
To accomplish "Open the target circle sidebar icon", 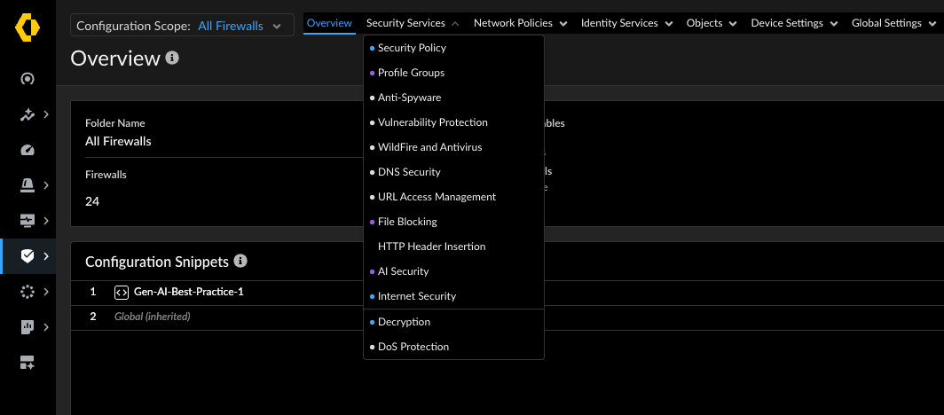I will click(x=28, y=79).
